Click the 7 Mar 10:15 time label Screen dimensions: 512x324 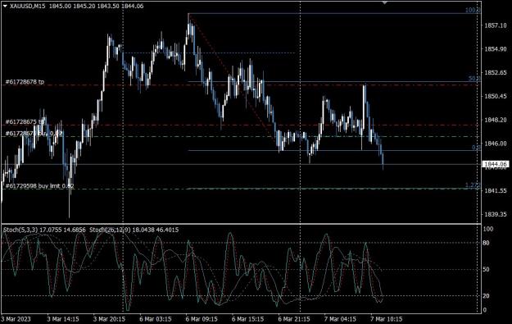pos(387,319)
